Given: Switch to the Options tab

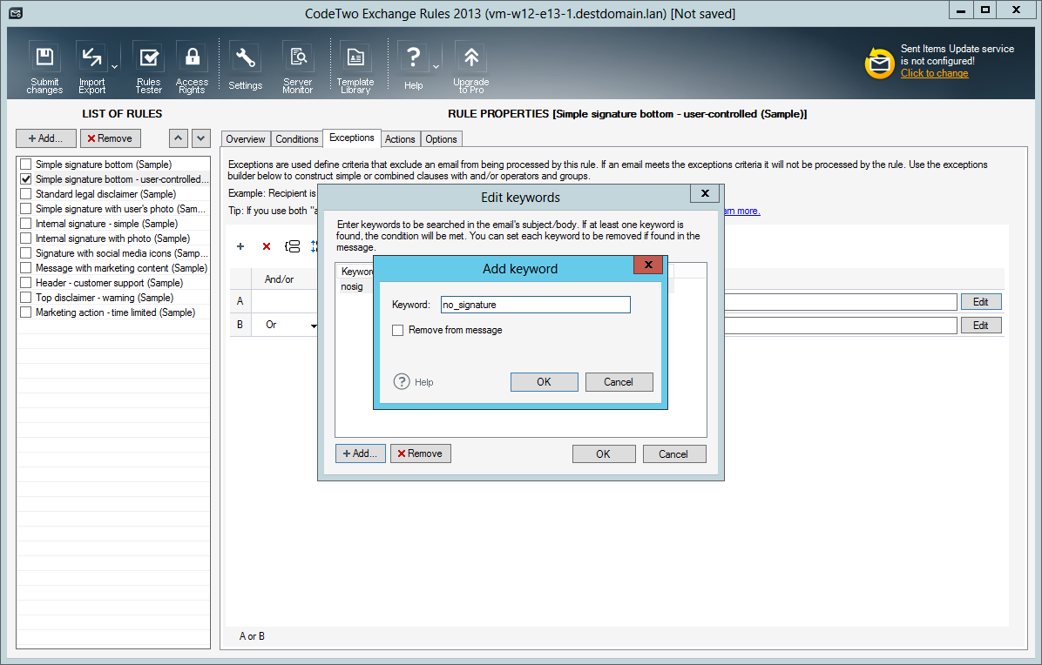Looking at the screenshot, I should pos(441,138).
